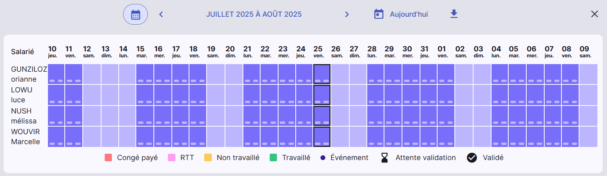Click employee name NUSH mélissa
The image size is (607, 176).
coord(24,116)
